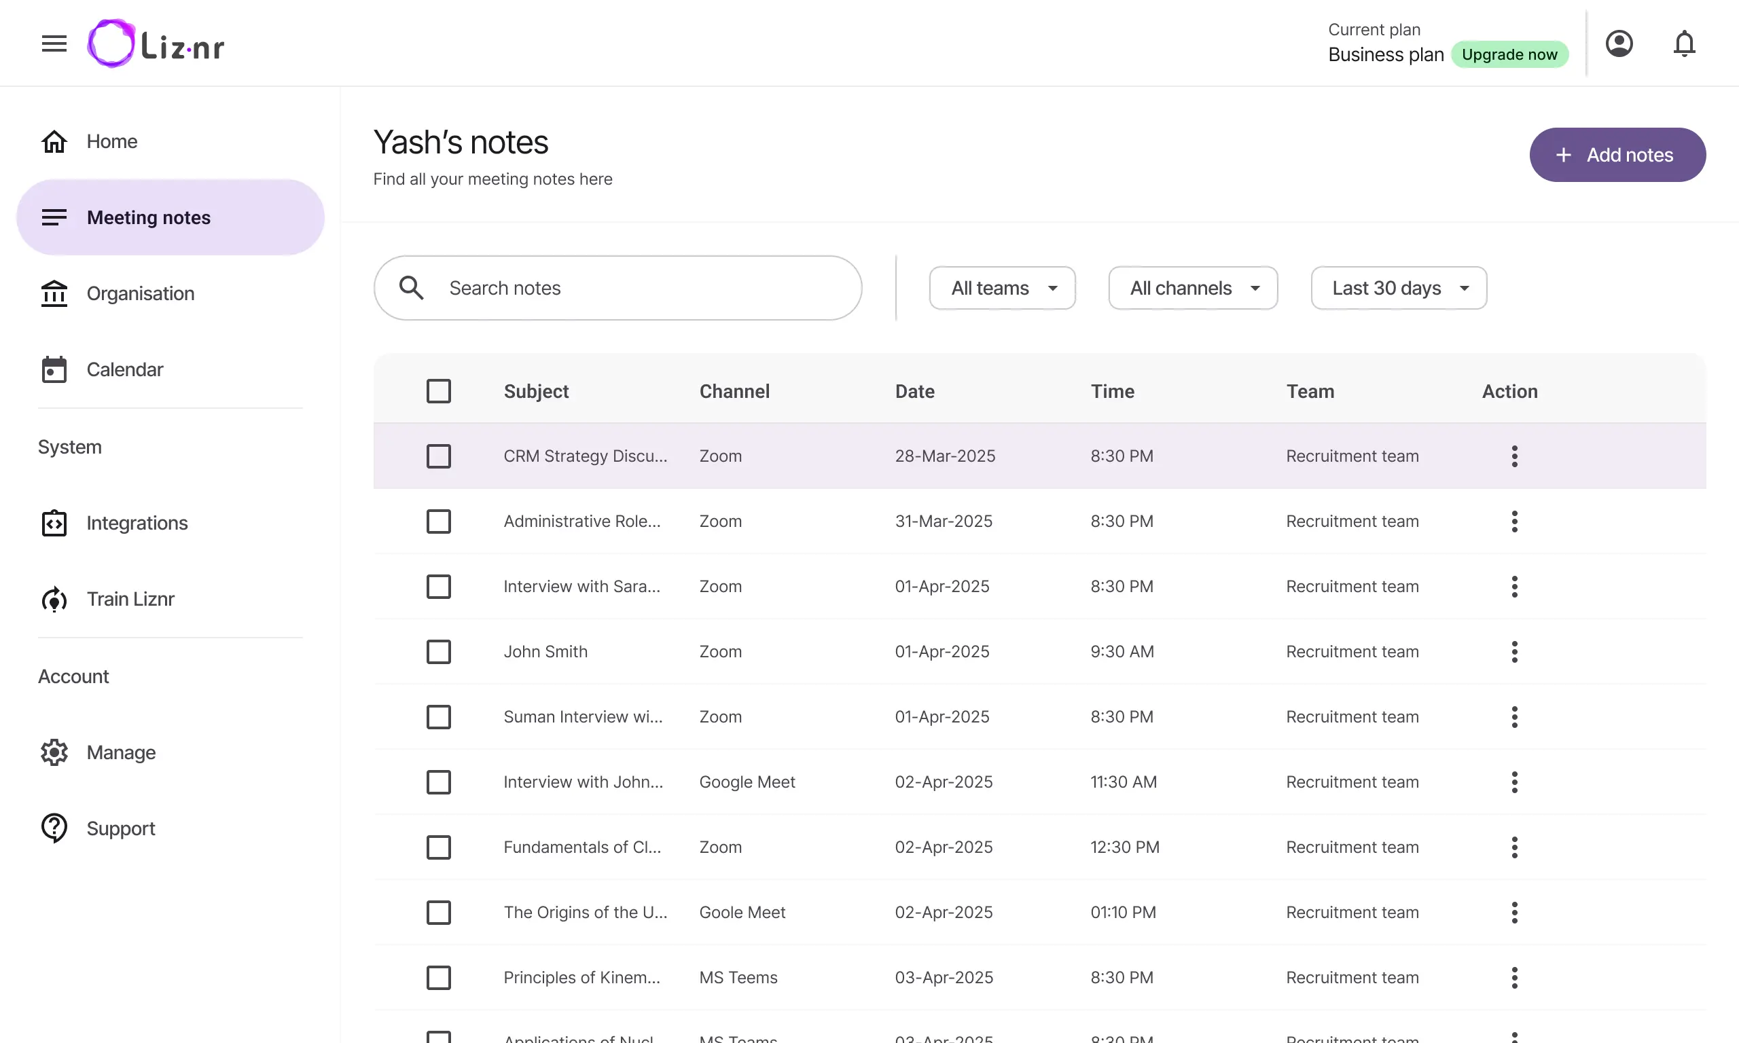Select the Interview with John note checkbox
1739x1043 pixels.
click(x=439, y=782)
